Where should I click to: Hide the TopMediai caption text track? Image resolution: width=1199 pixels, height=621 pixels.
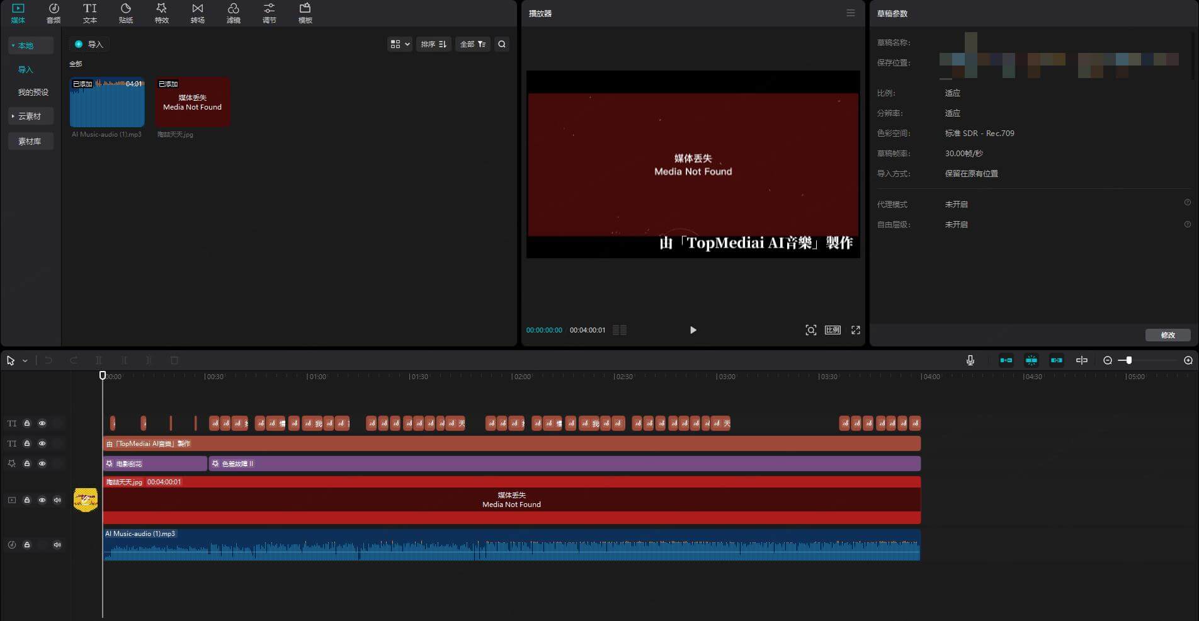tap(42, 443)
